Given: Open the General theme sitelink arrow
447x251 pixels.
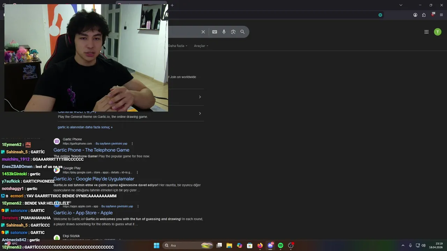Looking at the screenshot, I should [200, 113].
